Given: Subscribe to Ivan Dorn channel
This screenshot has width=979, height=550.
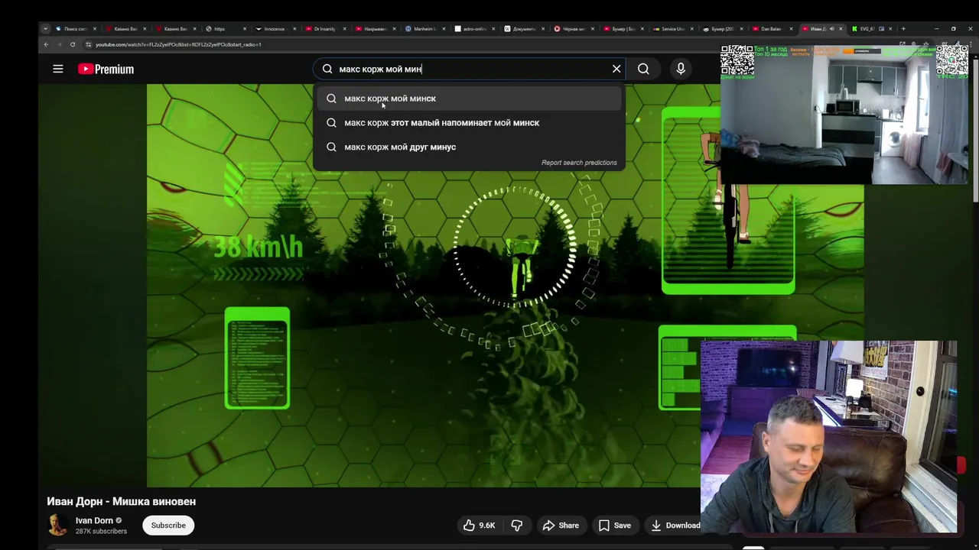Looking at the screenshot, I should tap(168, 526).
